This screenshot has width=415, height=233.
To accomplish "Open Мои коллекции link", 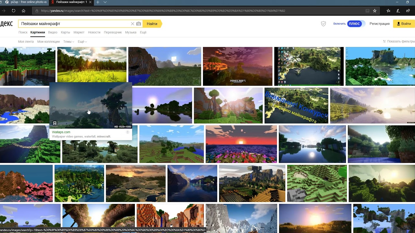I will coord(48,41).
